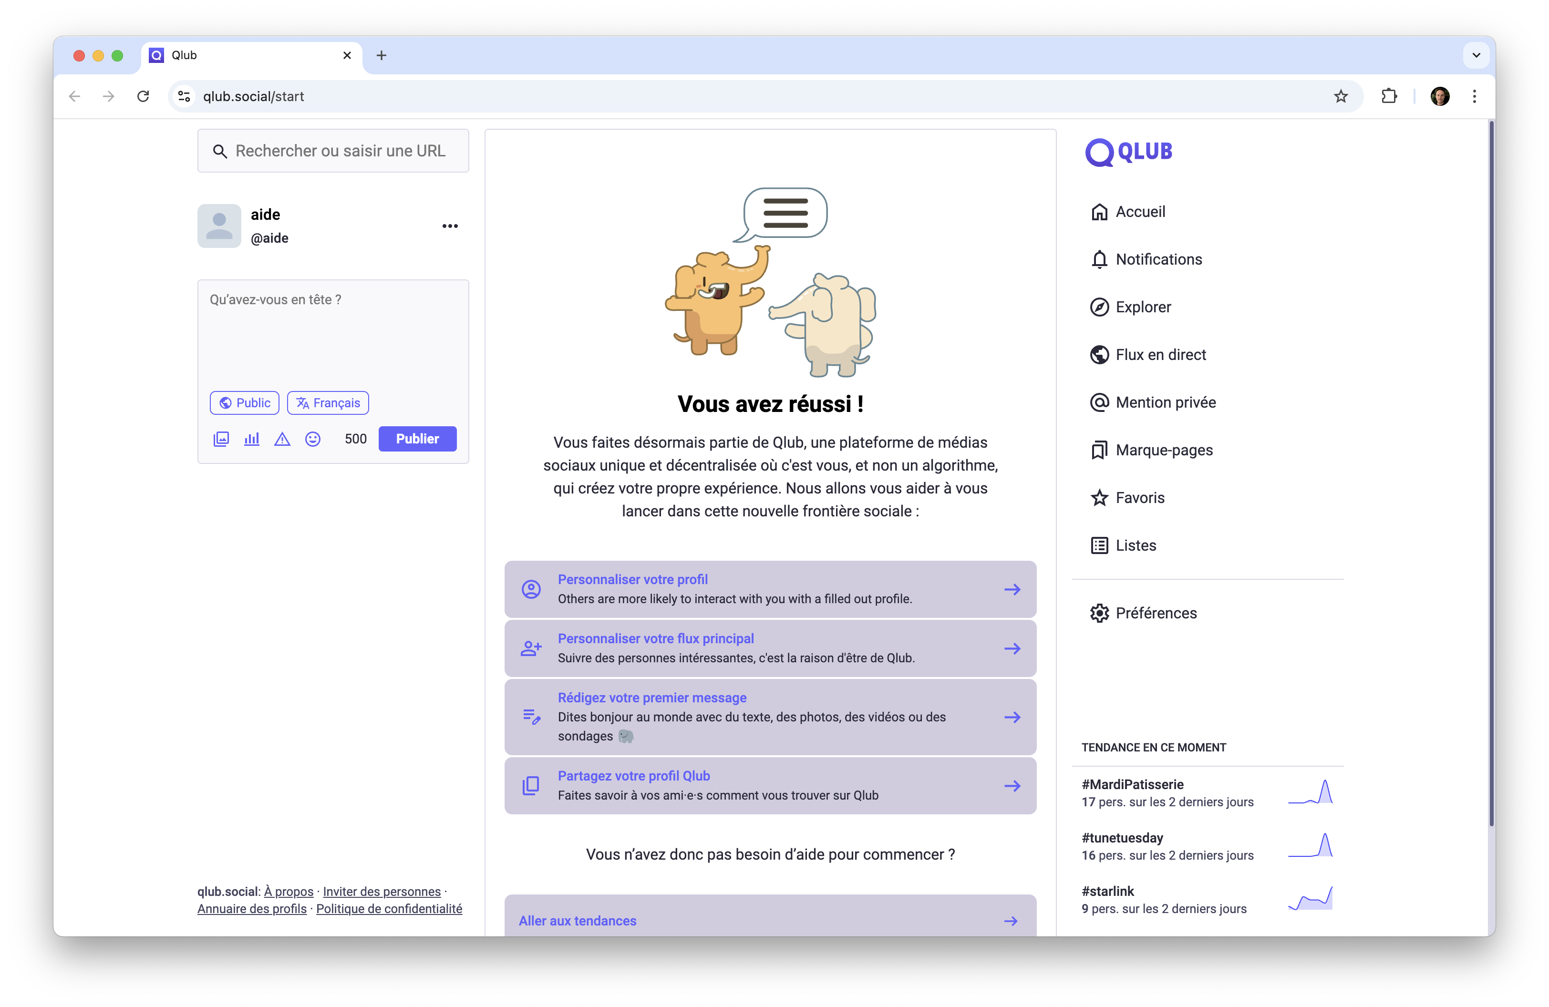Image resolution: width=1549 pixels, height=1007 pixels.
Task: Open a new browser tab
Action: tap(382, 56)
